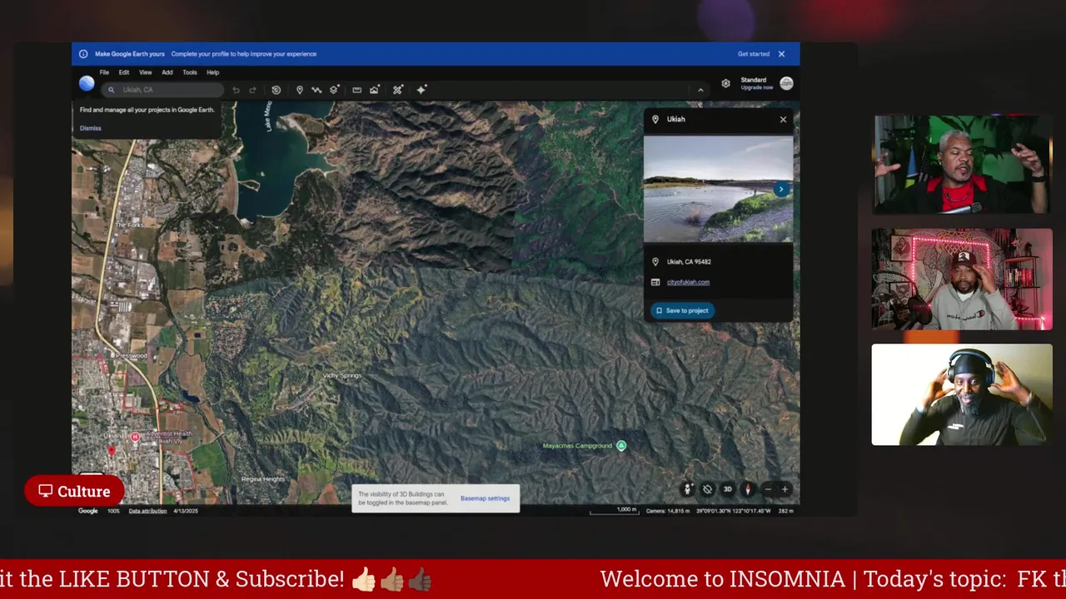Click the Culture badge overlay

click(x=74, y=491)
